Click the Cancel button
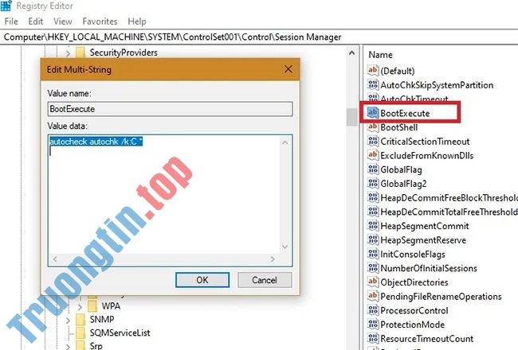Viewport: 518px width, 350px height. pos(265,280)
